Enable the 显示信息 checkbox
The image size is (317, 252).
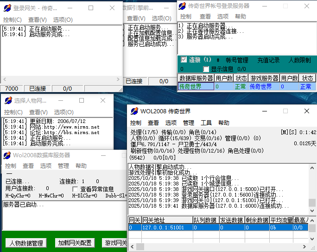point(206,69)
